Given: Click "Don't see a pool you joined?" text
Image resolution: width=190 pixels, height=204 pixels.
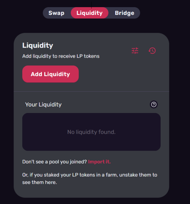Looking at the screenshot, I should point(55,162).
